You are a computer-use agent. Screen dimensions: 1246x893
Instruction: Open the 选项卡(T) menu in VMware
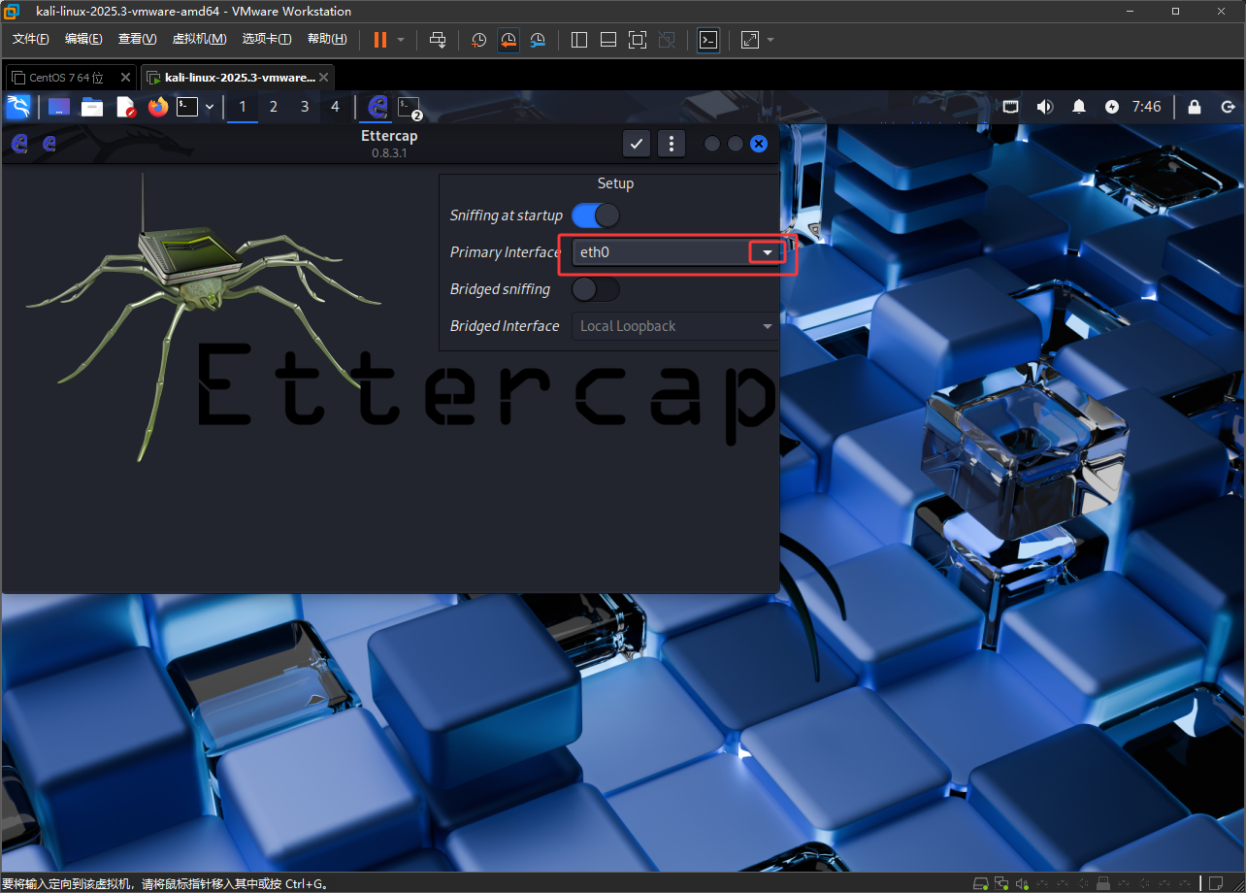pyautogui.click(x=267, y=39)
